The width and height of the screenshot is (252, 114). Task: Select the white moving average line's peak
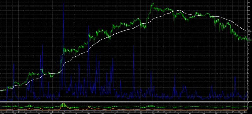point(179,10)
